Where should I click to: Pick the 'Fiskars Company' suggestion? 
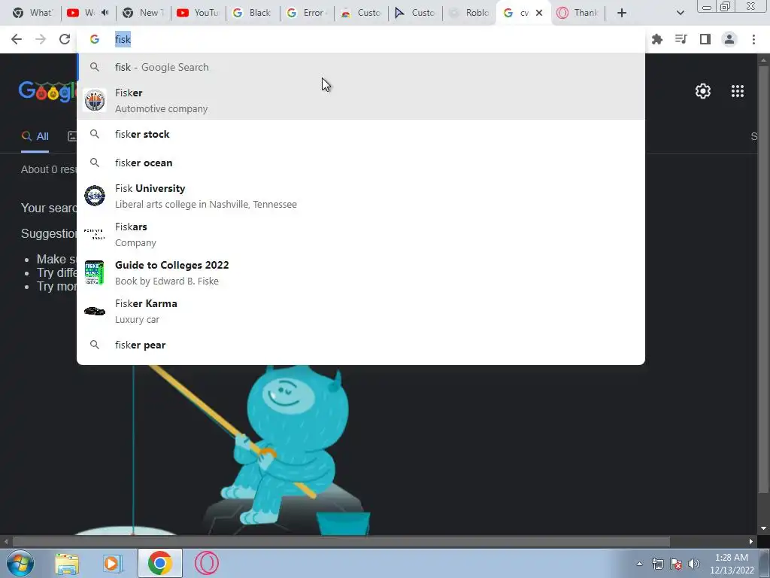coord(361,235)
